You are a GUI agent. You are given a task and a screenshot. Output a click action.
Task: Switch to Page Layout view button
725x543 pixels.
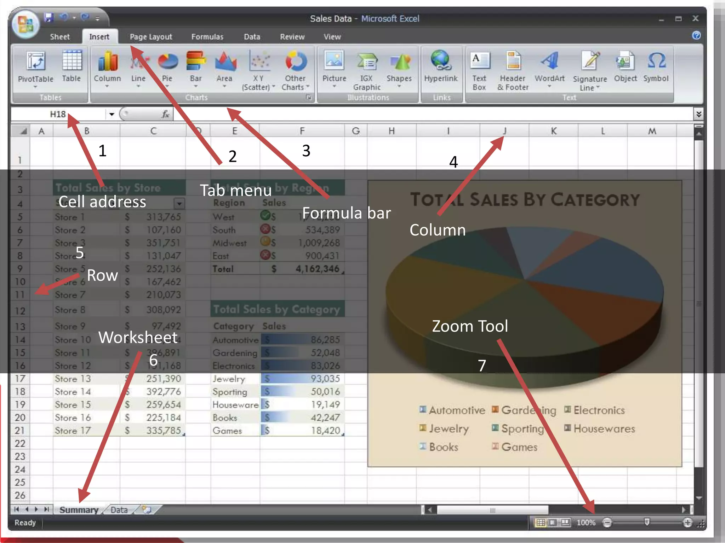click(x=553, y=522)
